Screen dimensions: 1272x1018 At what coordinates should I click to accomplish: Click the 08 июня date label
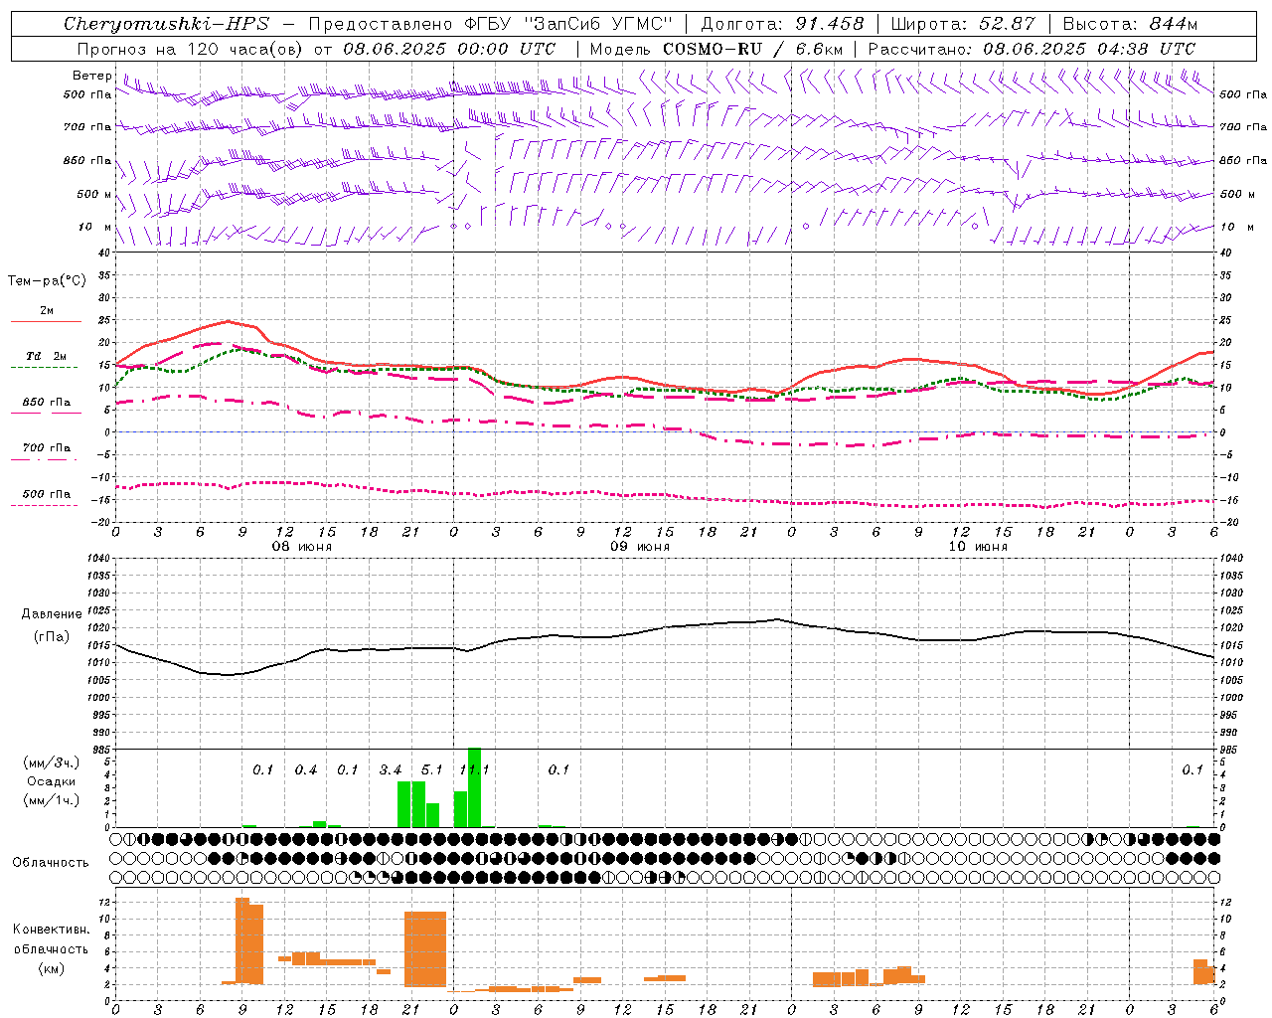coord(302,547)
